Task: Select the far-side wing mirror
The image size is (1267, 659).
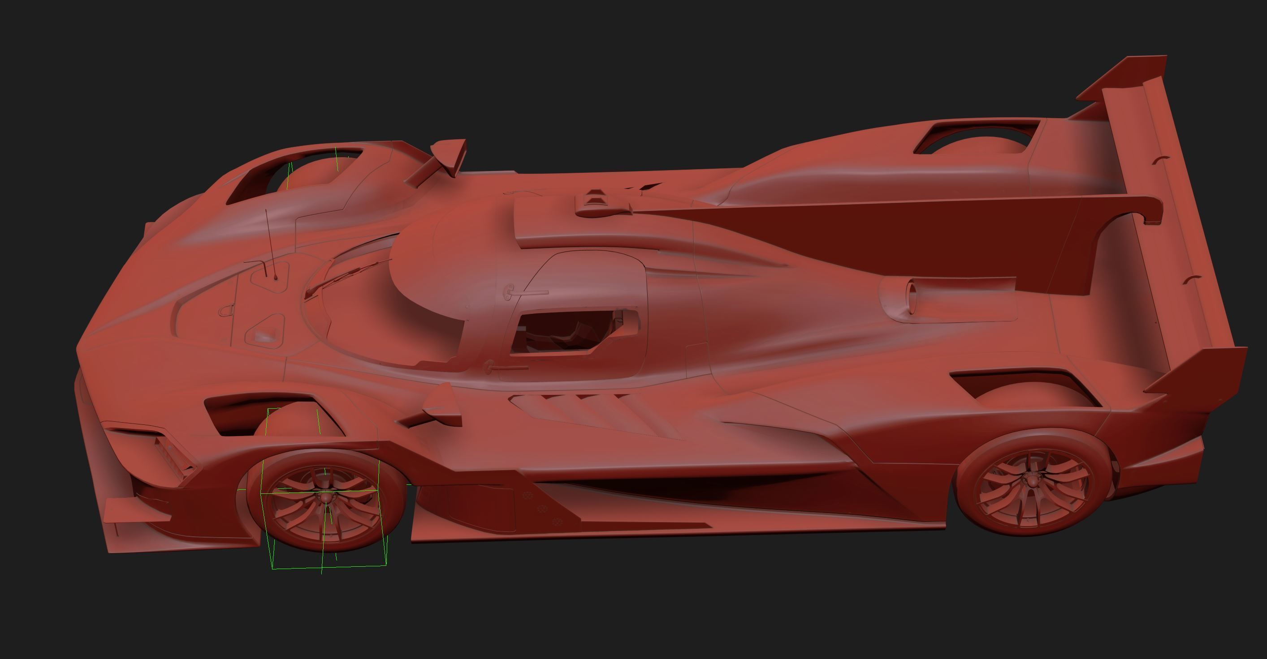Action: (438, 162)
